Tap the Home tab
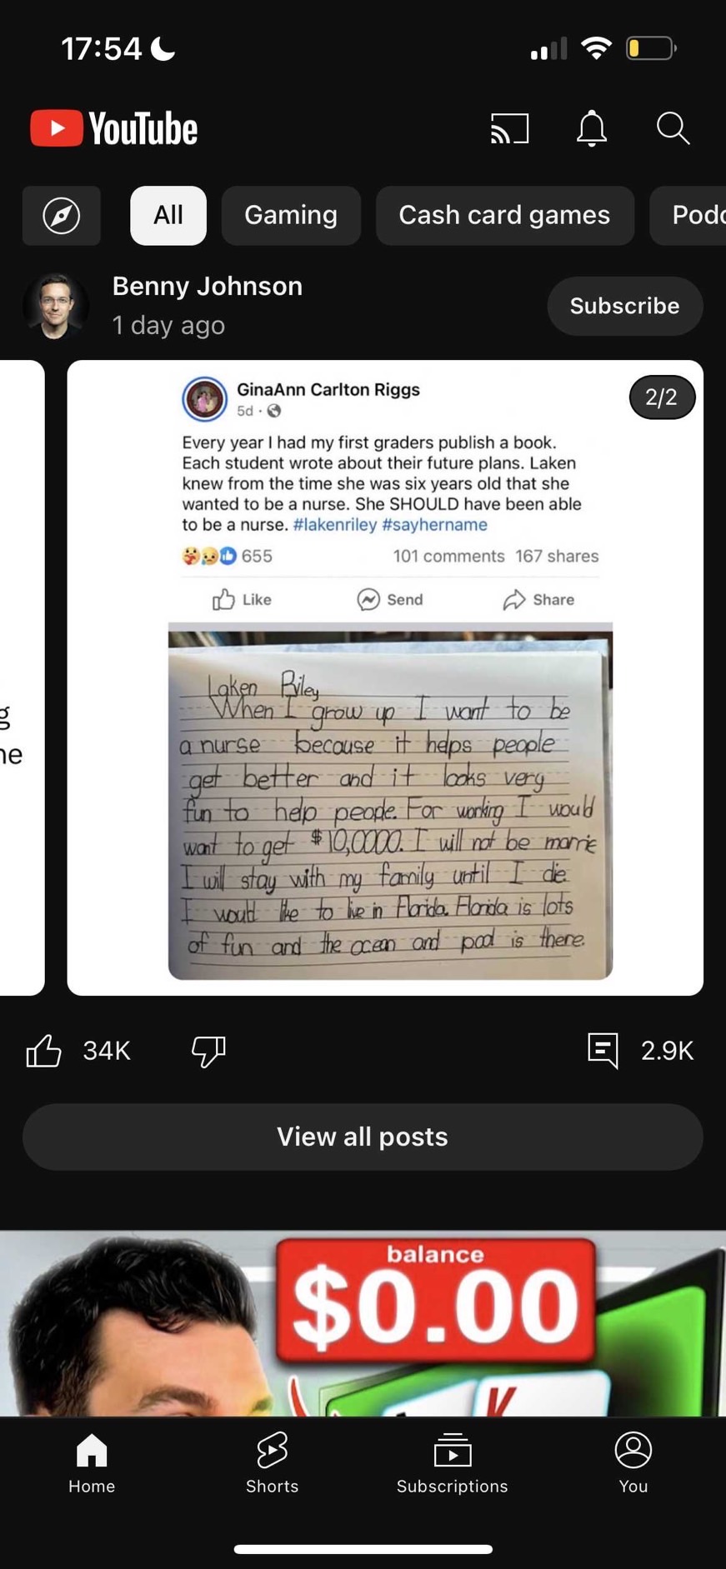This screenshot has height=1569, width=726. [92, 1462]
